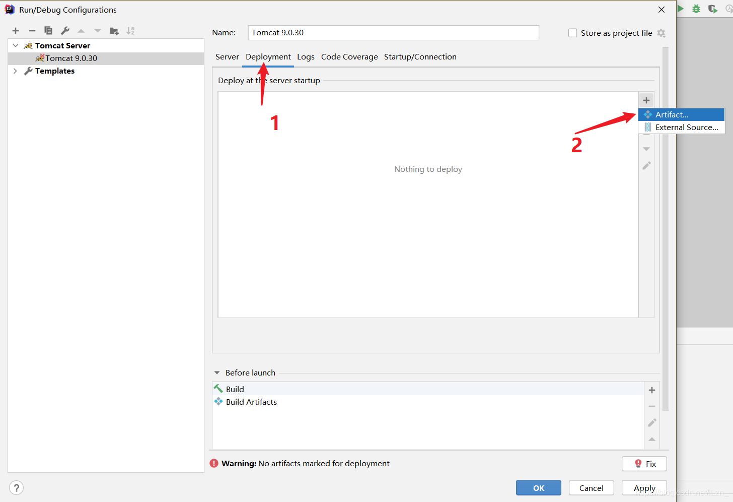
Task: Sort configurations alphabetically icon
Action: 130,31
